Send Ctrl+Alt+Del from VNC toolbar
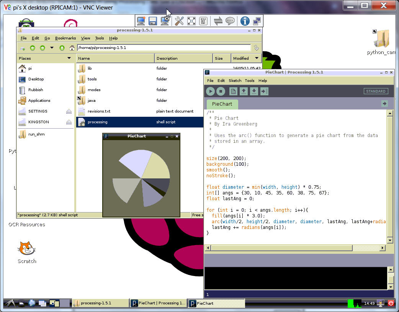 click(x=204, y=21)
